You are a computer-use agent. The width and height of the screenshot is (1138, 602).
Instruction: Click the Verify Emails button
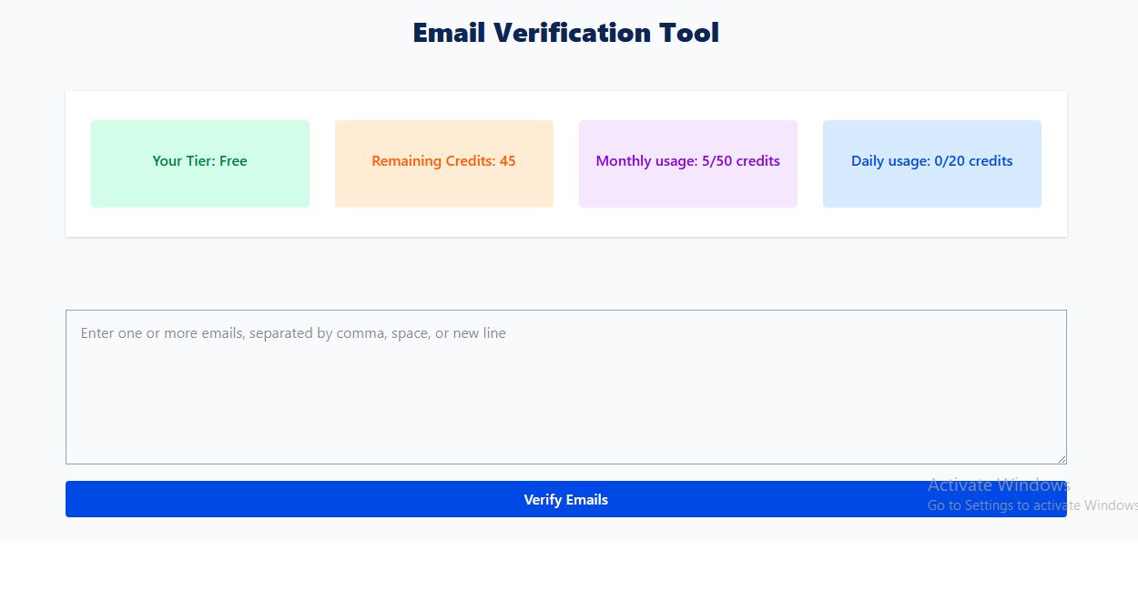pos(565,499)
